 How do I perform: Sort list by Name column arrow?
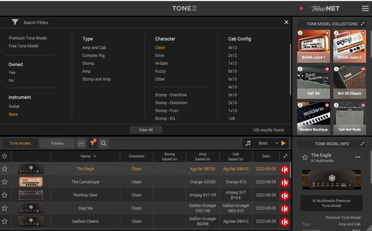[95, 156]
